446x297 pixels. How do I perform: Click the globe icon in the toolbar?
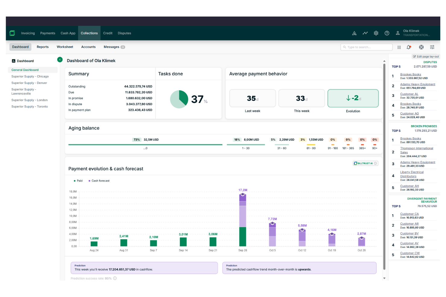[421, 47]
